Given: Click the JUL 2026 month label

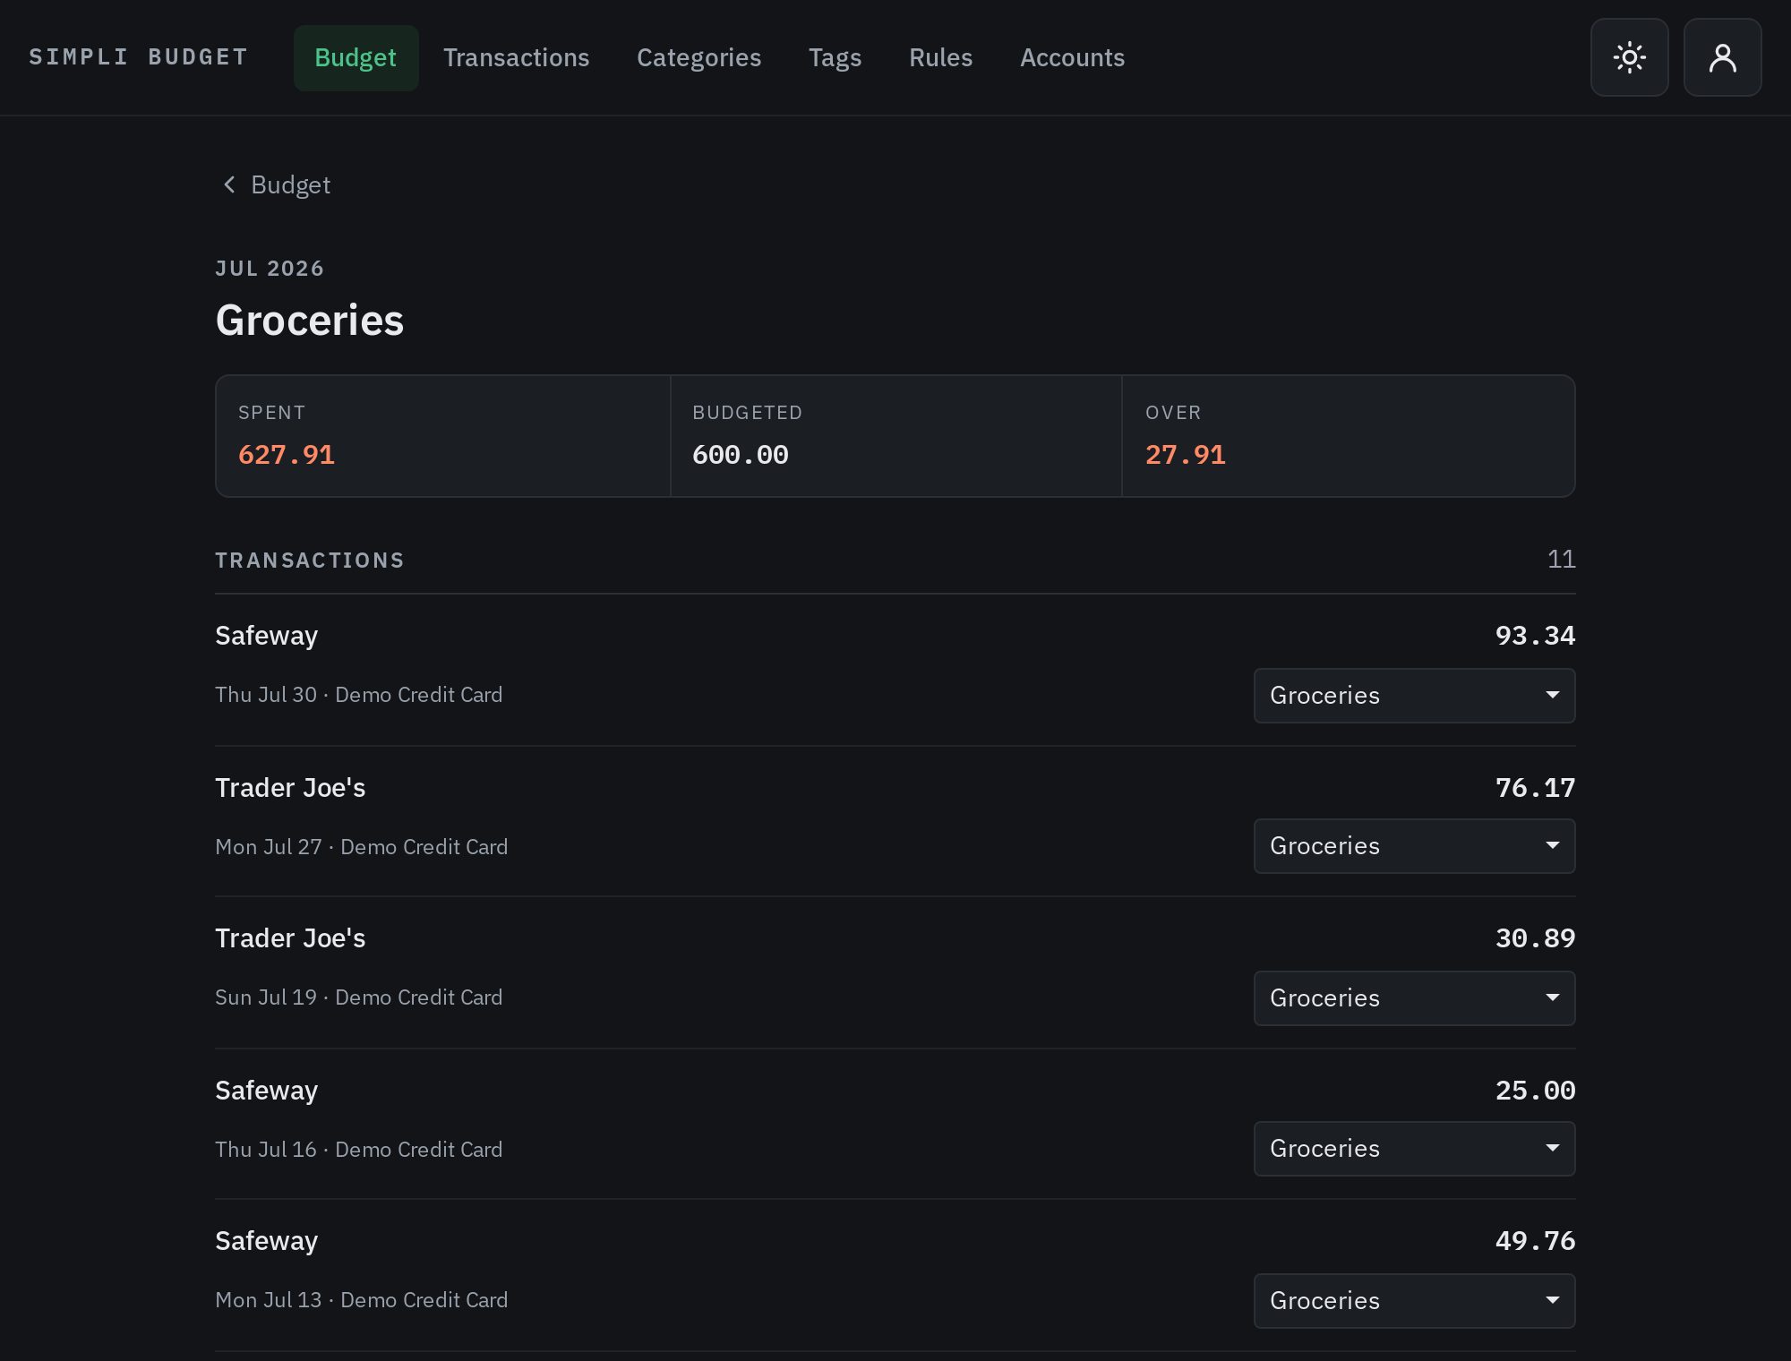Looking at the screenshot, I should (270, 269).
